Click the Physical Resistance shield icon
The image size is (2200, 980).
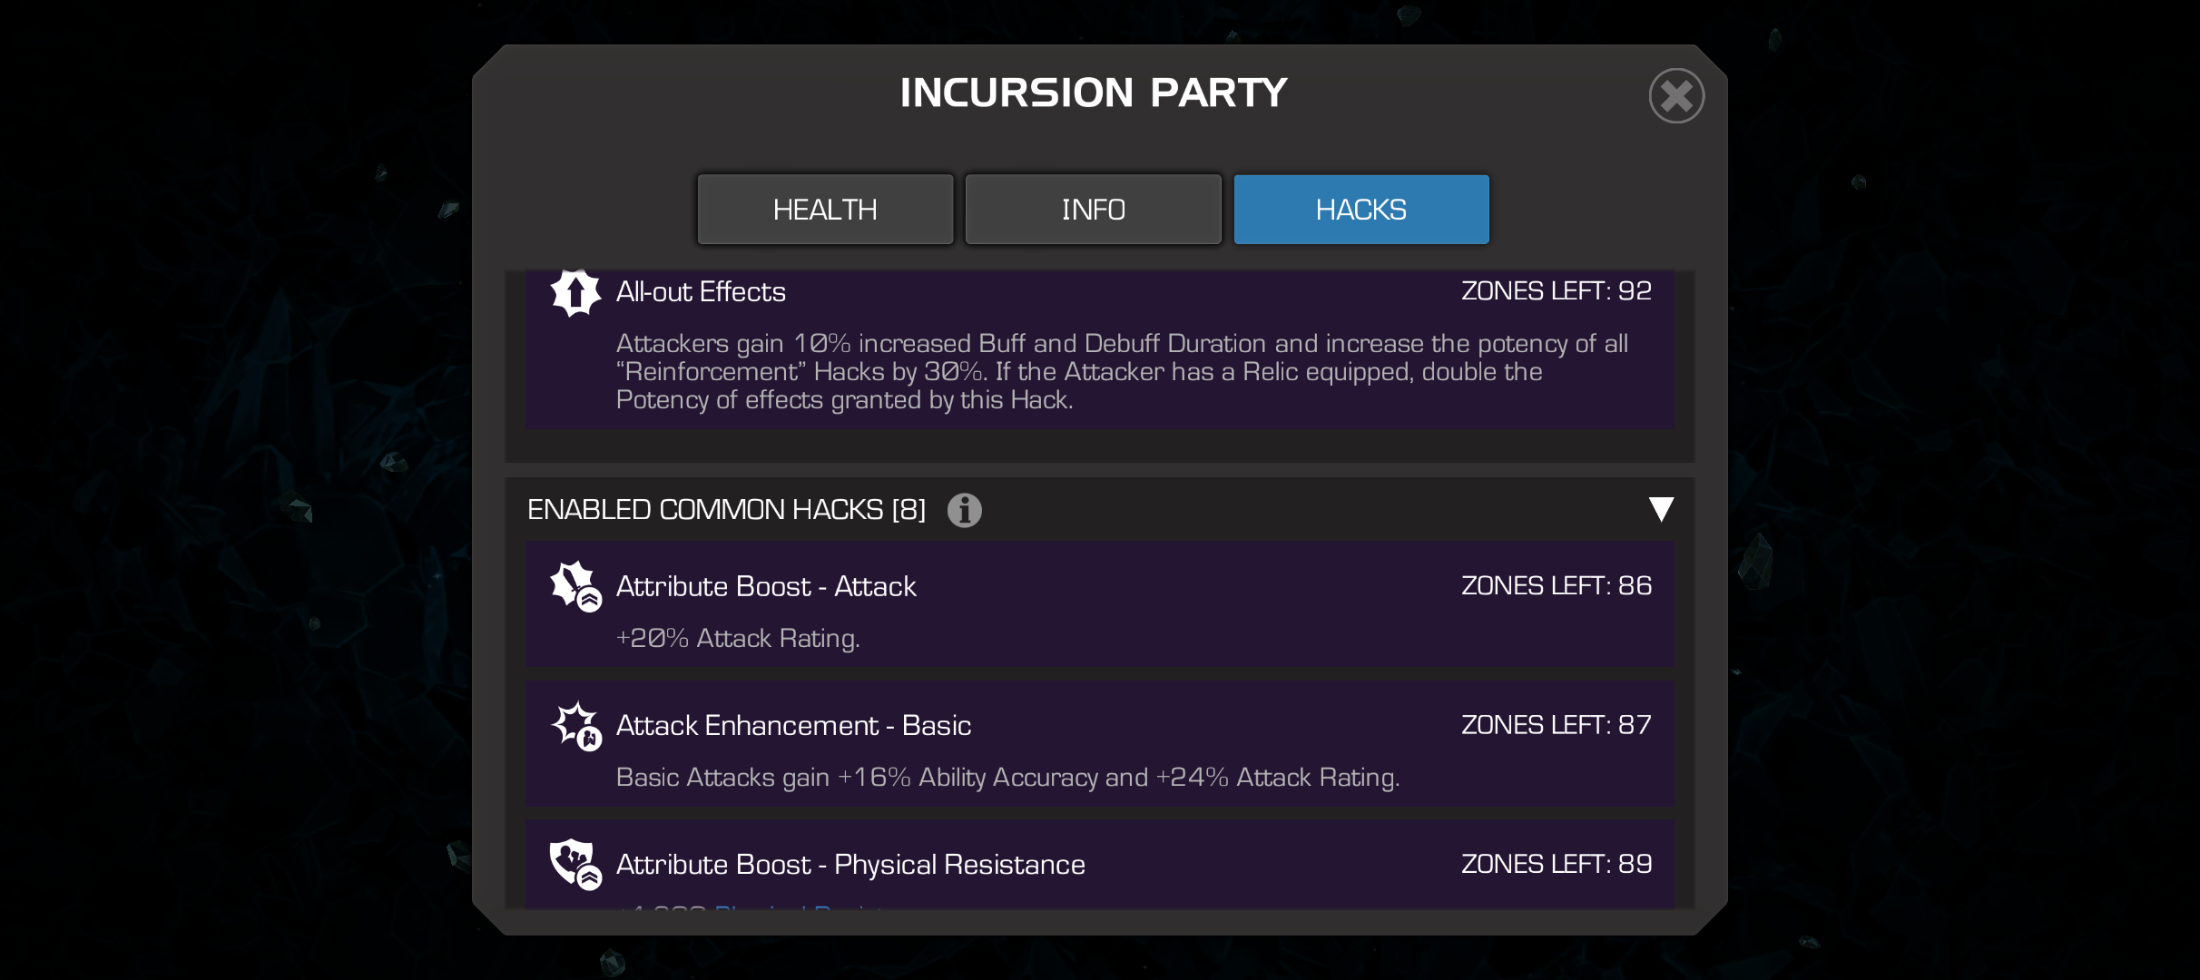tap(575, 864)
